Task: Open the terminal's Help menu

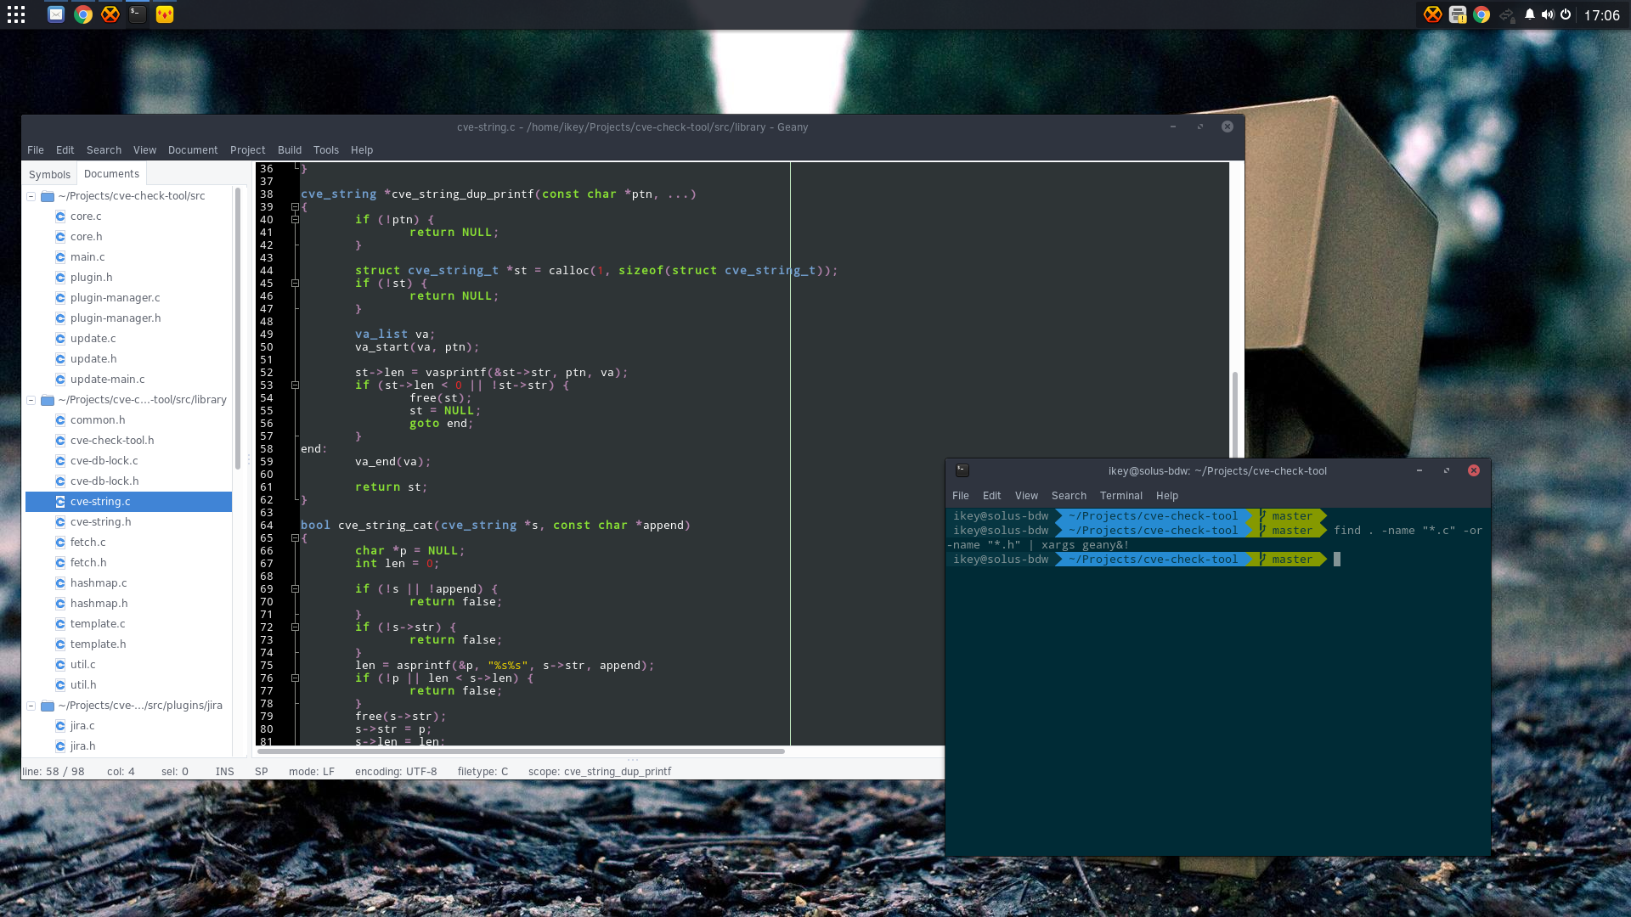Action: [x=1166, y=496]
